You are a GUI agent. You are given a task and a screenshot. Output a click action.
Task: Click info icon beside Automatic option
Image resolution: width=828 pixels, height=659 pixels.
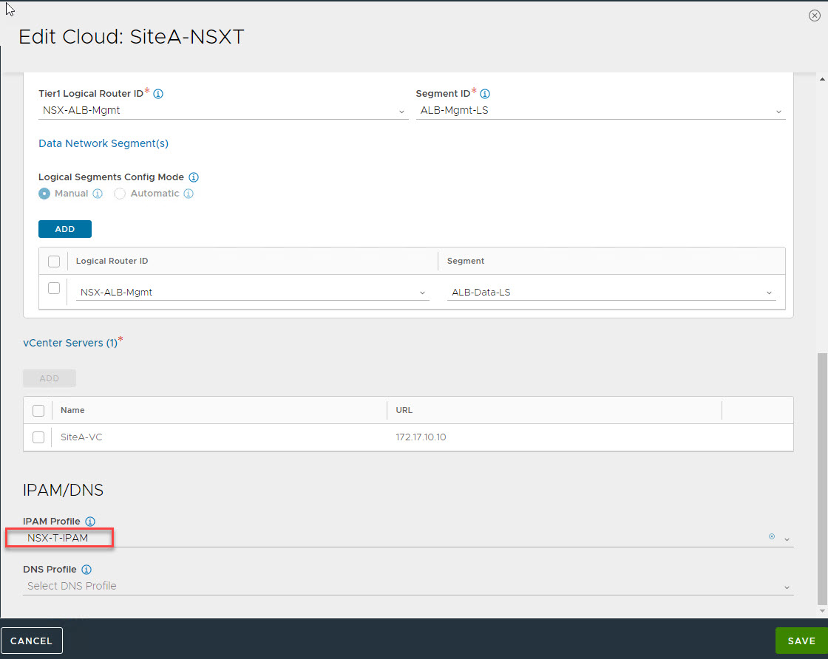pyautogui.click(x=189, y=194)
